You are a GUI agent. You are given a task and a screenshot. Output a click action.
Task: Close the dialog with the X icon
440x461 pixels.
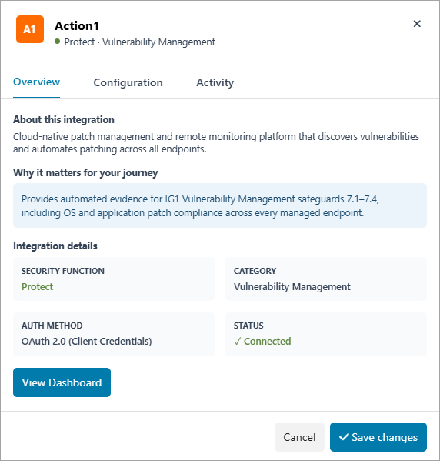tap(417, 24)
